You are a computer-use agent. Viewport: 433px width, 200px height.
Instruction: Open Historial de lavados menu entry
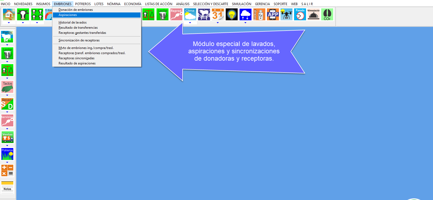(97, 22)
